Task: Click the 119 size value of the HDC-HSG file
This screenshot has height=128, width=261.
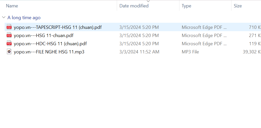Action: pyautogui.click(x=255, y=44)
